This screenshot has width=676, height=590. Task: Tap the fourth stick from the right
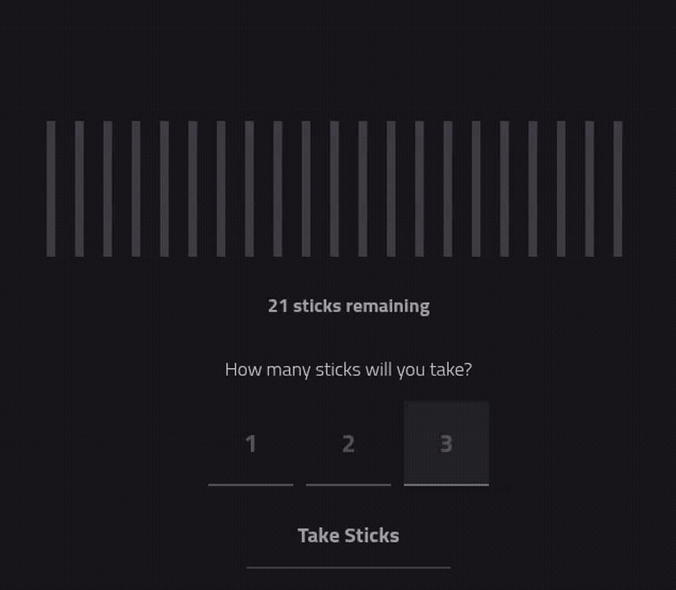click(x=533, y=188)
